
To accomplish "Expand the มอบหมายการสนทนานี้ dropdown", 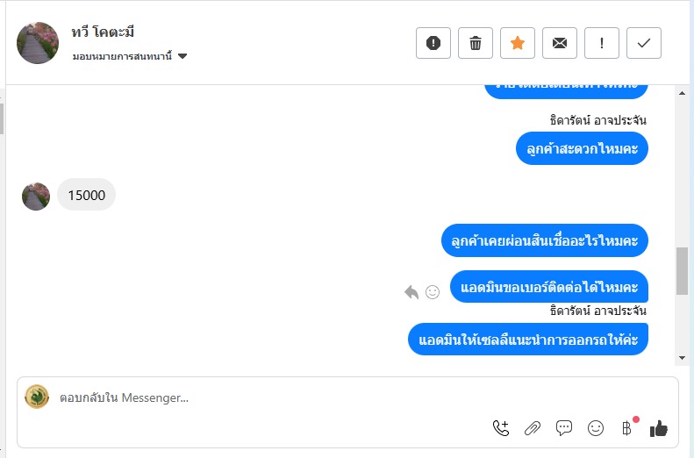I will [182, 57].
